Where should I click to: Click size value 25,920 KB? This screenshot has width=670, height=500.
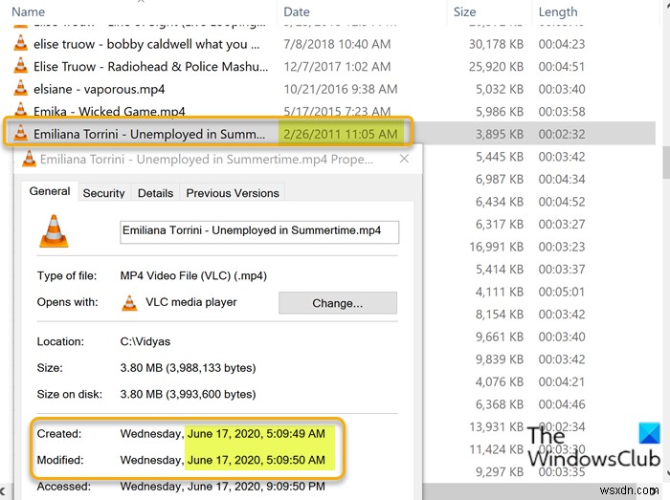(496, 67)
